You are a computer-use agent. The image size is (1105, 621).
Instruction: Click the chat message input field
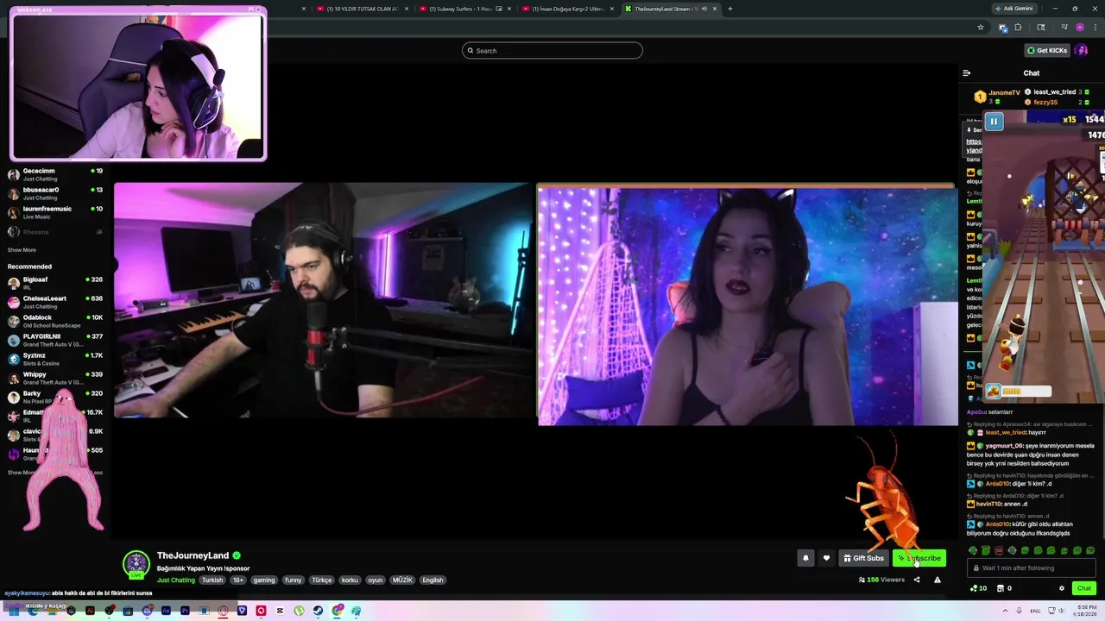pos(1032,568)
